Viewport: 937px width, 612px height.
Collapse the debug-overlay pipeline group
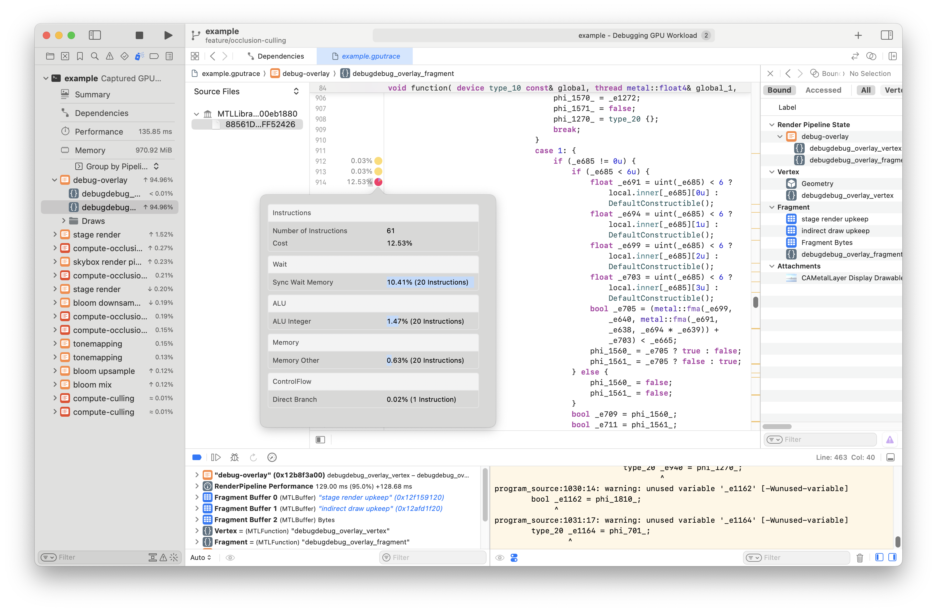coord(55,180)
